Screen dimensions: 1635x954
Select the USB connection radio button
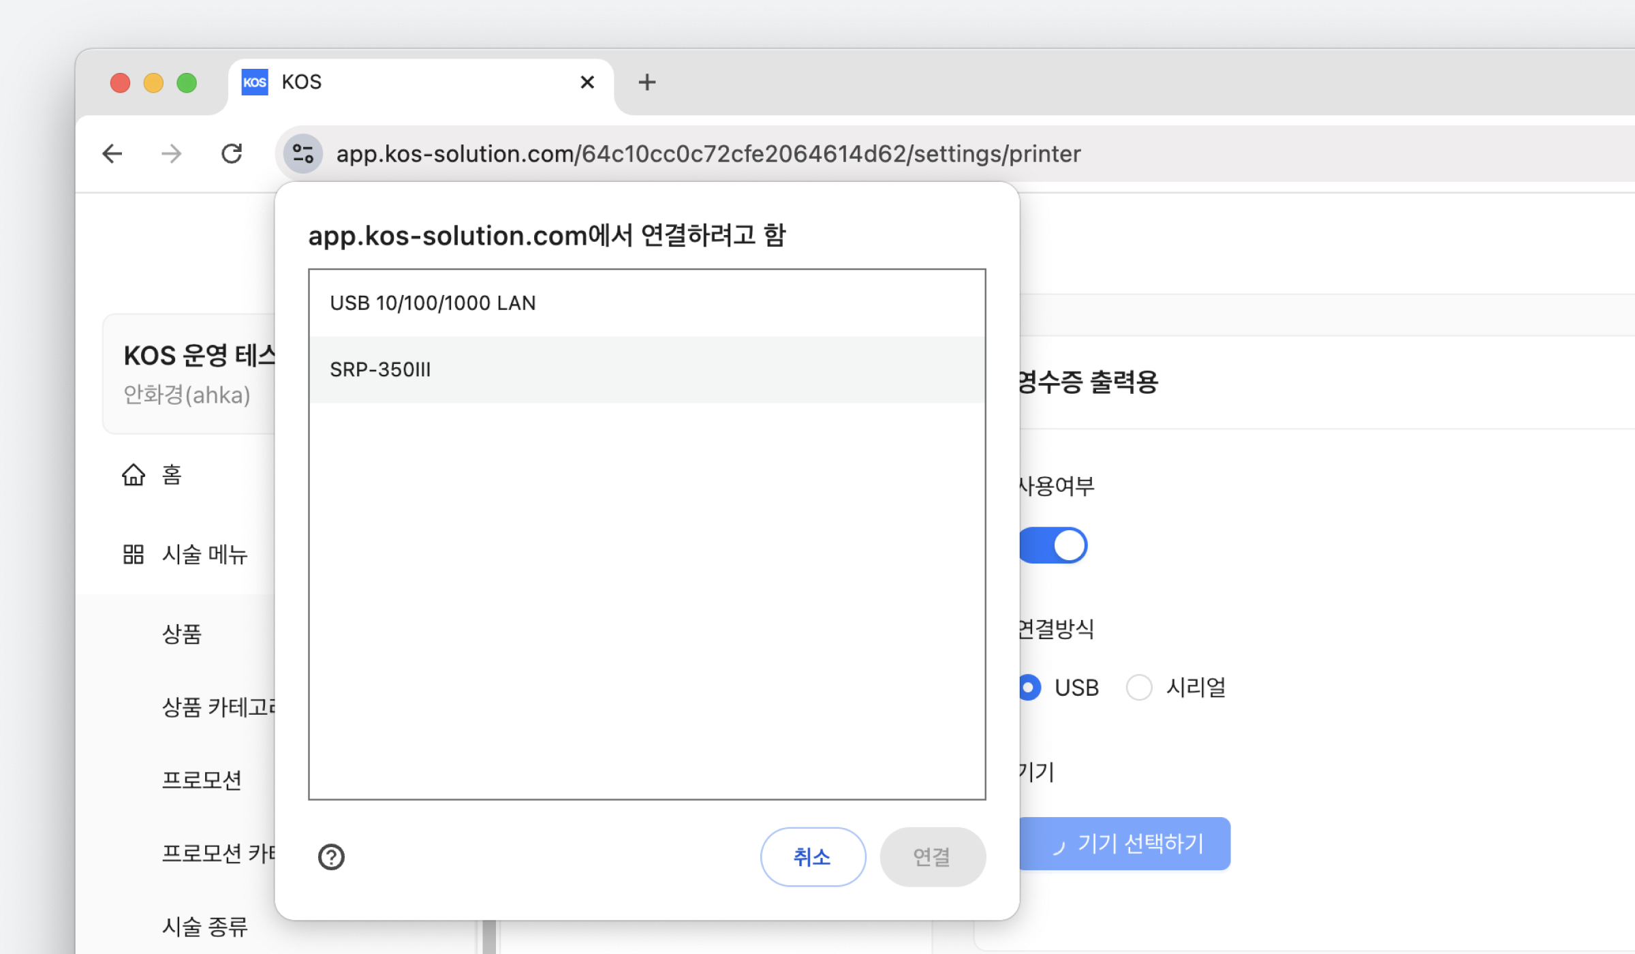click(1029, 687)
